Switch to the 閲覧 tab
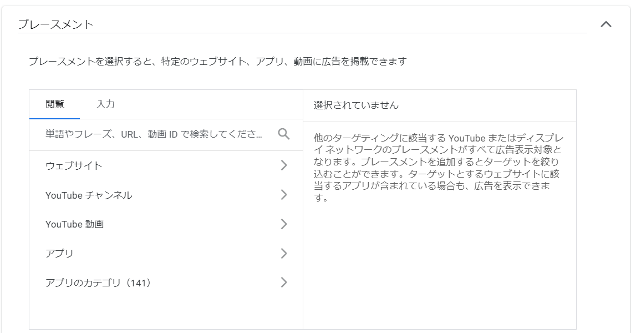 click(x=55, y=104)
